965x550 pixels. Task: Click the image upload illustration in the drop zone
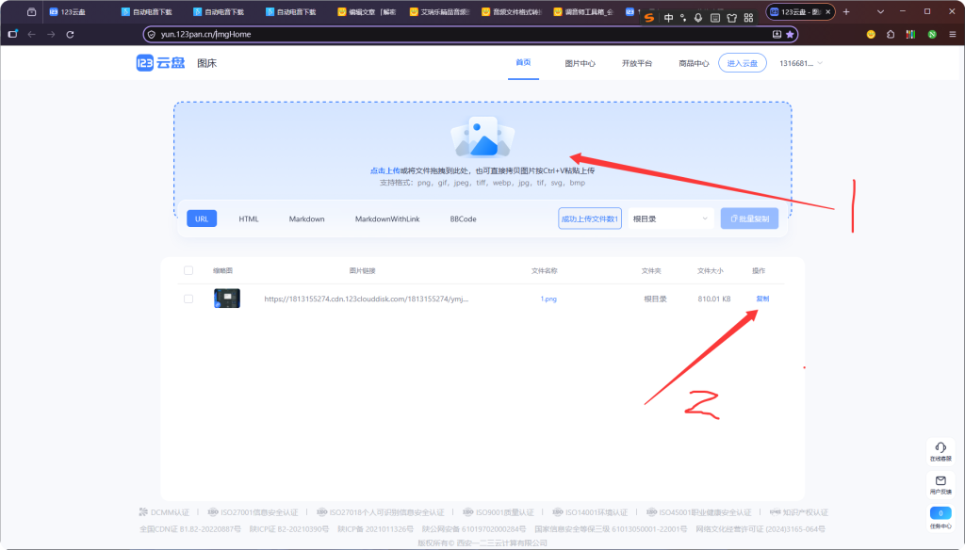point(482,137)
